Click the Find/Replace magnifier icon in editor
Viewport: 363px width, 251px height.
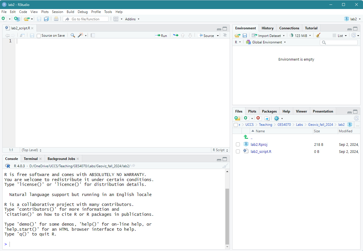73,35
